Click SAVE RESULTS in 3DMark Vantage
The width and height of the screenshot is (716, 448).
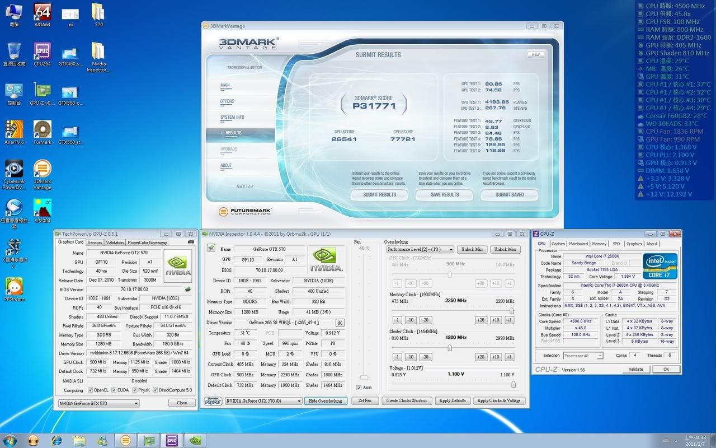click(445, 195)
